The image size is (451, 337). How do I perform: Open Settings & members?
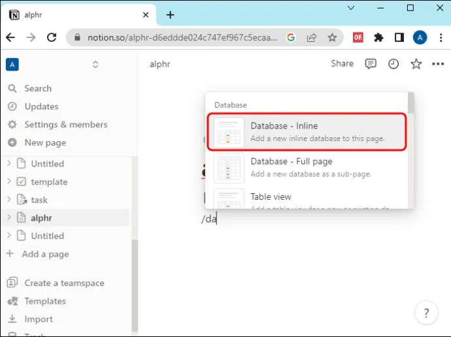66,125
